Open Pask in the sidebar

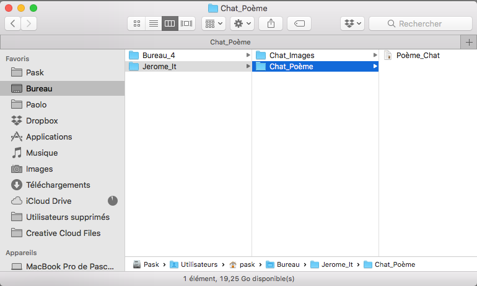(63, 72)
